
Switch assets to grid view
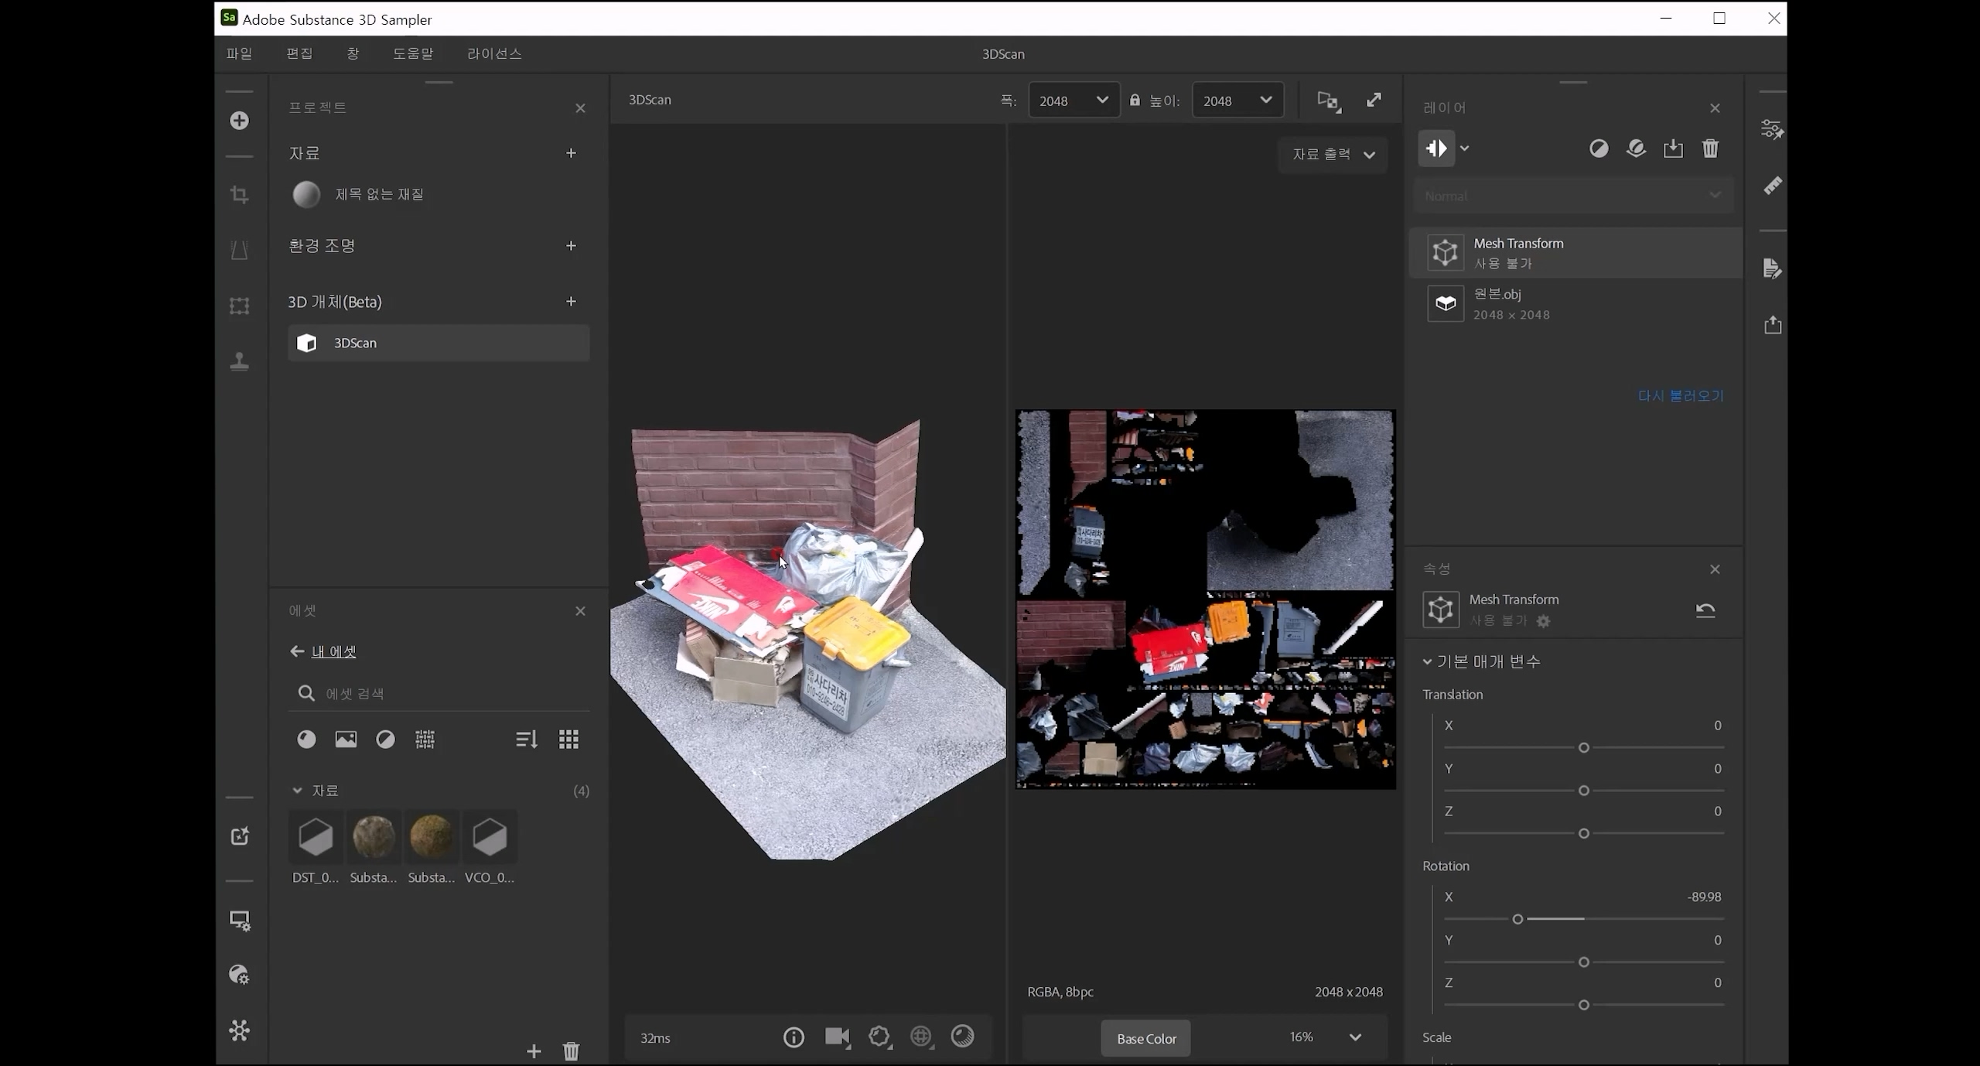click(x=568, y=740)
